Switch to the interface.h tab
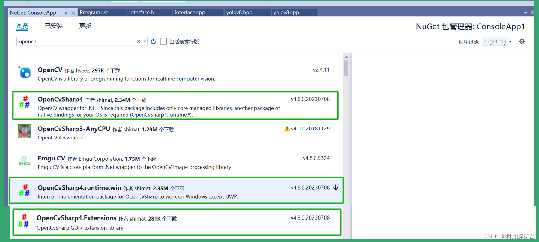This screenshot has width=539, height=242. point(150,13)
